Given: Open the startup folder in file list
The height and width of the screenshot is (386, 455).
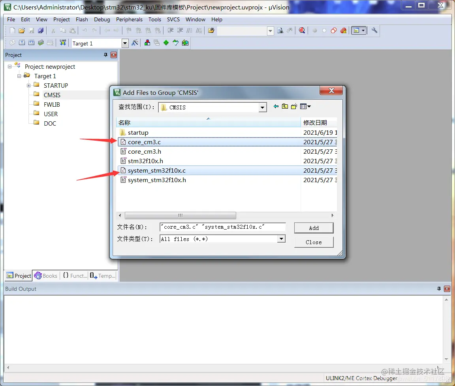Looking at the screenshot, I should point(227,133).
